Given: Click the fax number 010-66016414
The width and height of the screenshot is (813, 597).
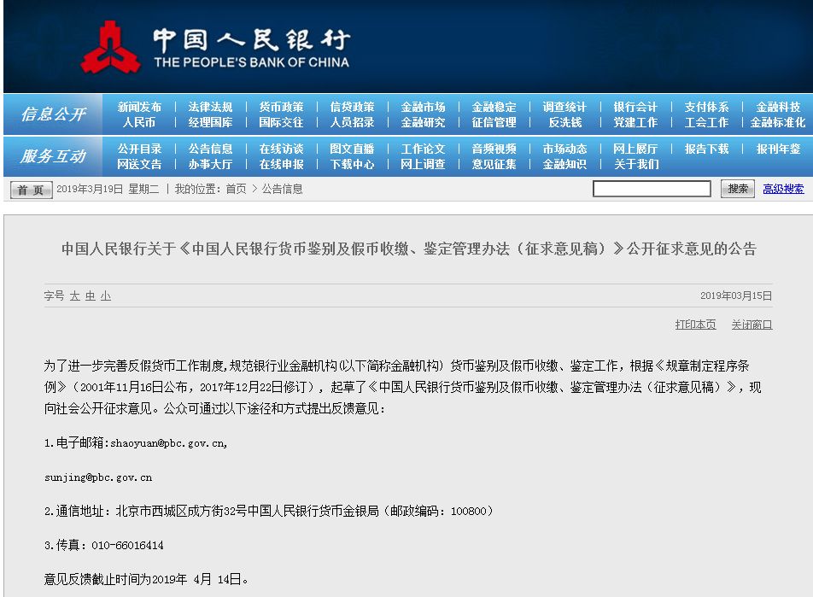Looking at the screenshot, I should coord(127,546).
